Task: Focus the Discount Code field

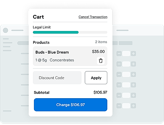Action: tap(57, 78)
